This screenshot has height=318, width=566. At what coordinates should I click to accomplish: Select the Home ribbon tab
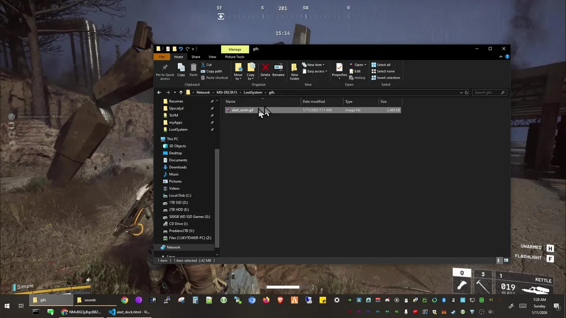click(178, 57)
